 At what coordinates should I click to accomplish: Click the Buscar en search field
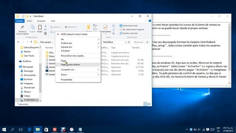tap(141, 42)
